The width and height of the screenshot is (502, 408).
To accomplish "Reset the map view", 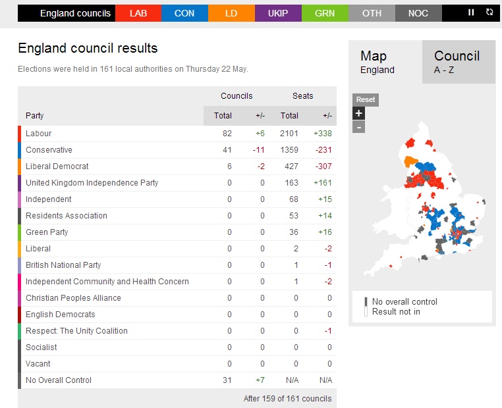I will click(x=365, y=100).
